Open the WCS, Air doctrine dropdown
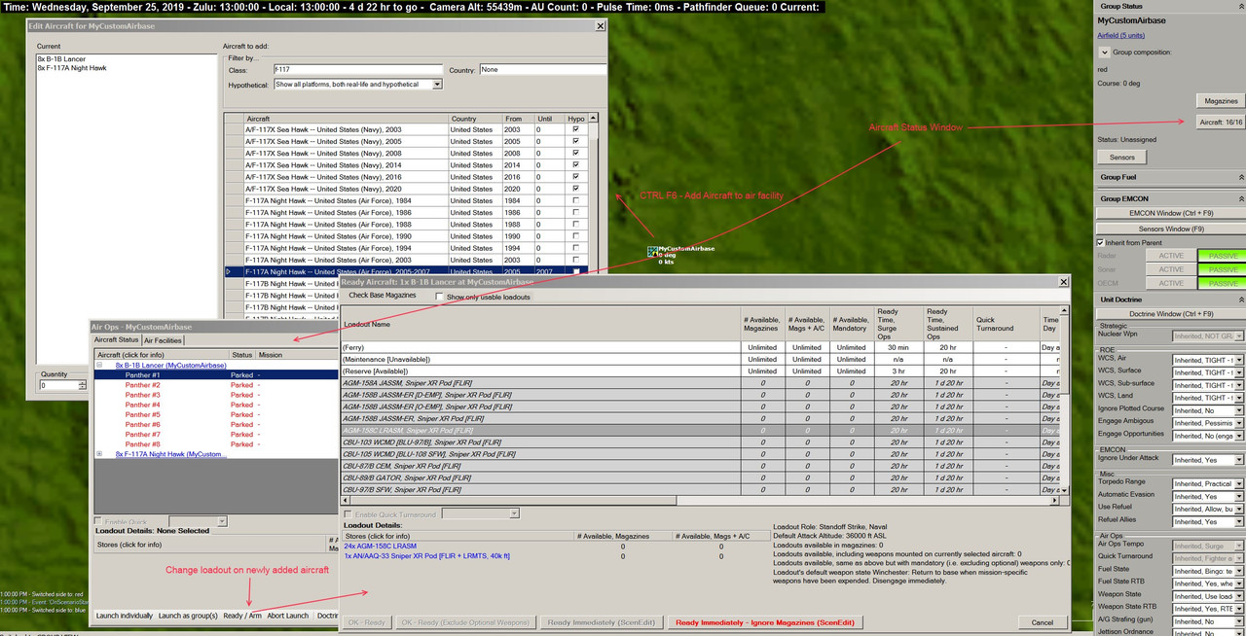 point(1239,360)
